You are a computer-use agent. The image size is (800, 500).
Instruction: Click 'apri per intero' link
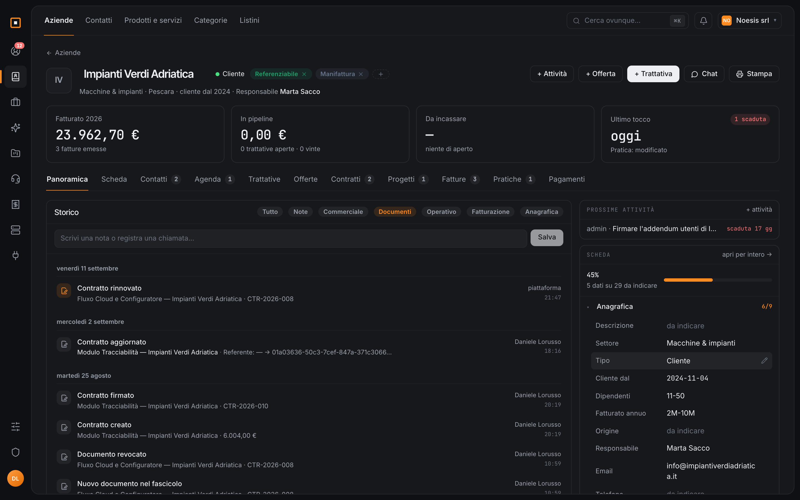coord(747,254)
